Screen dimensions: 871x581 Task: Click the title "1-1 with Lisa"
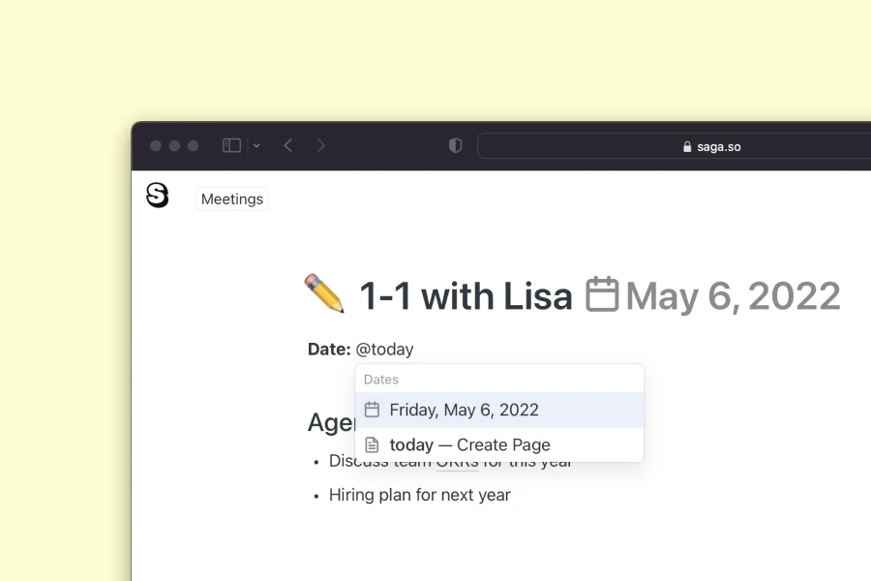click(x=466, y=295)
